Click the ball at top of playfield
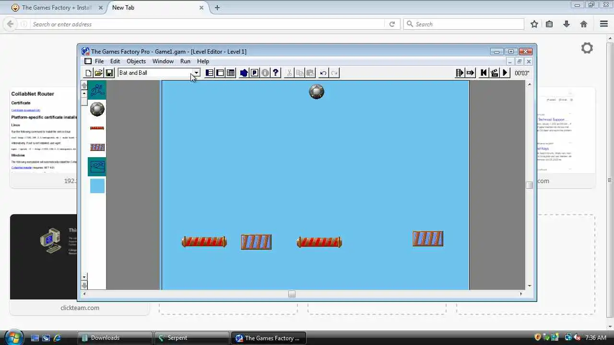The width and height of the screenshot is (614, 345). tap(317, 92)
